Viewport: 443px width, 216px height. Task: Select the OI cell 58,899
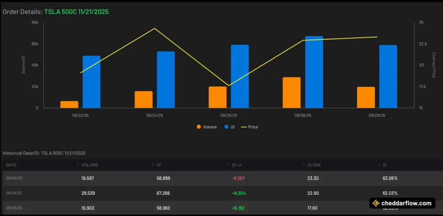pyautogui.click(x=163, y=178)
